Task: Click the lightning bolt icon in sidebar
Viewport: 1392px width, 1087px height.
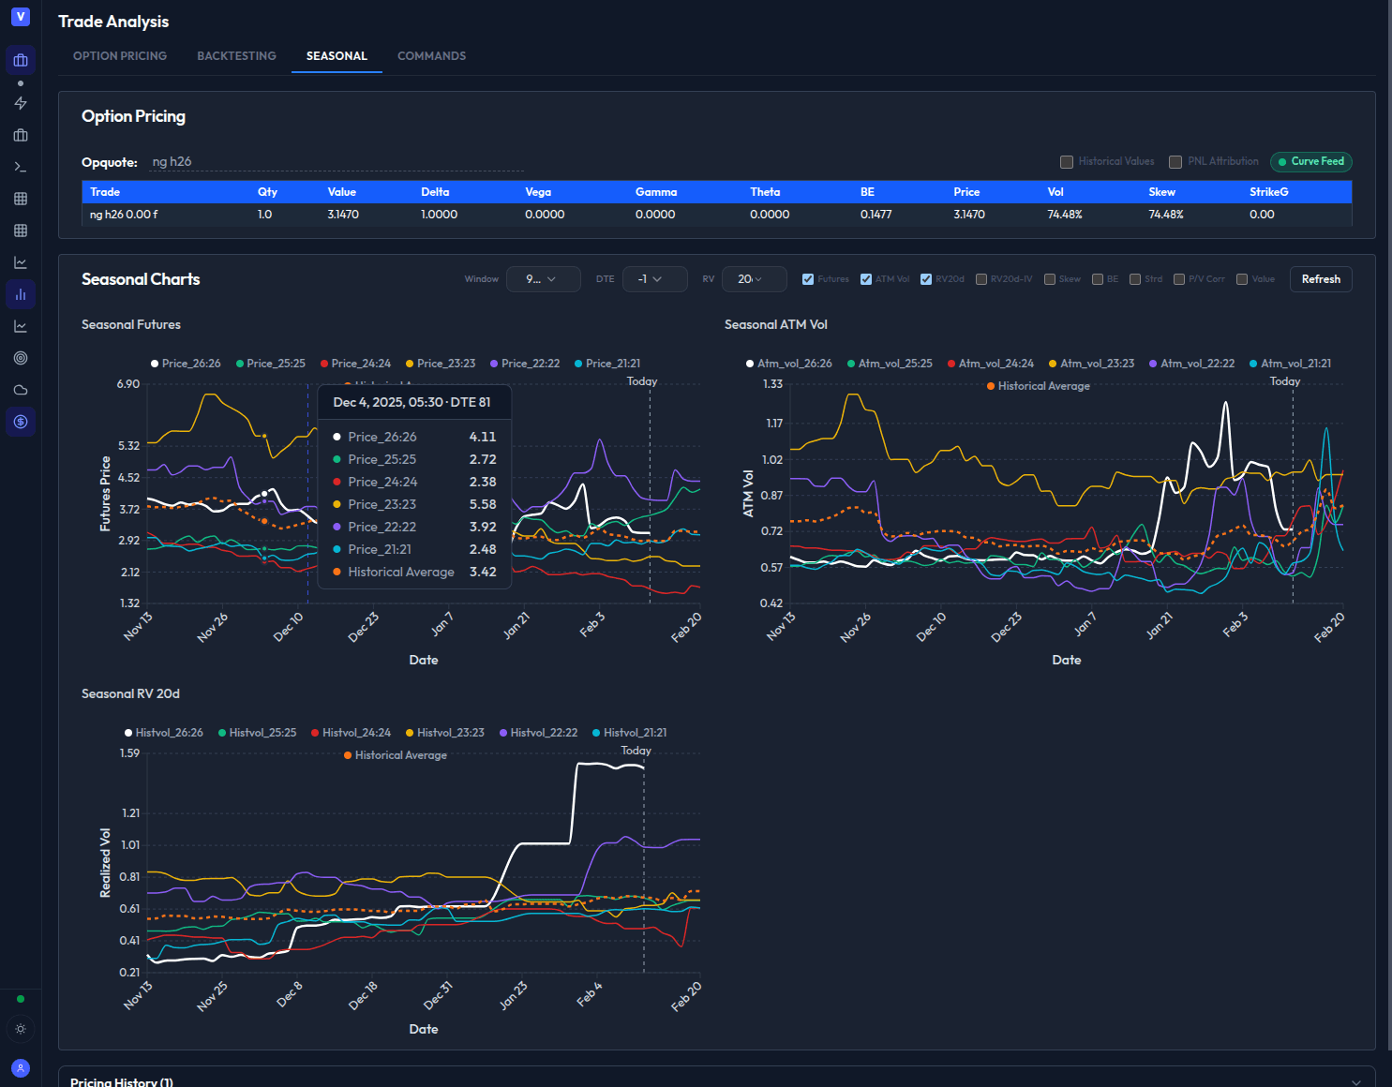Action: [21, 103]
